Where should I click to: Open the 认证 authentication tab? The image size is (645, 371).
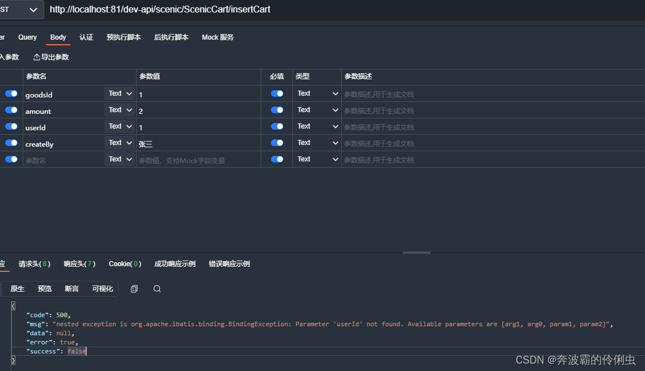86,37
